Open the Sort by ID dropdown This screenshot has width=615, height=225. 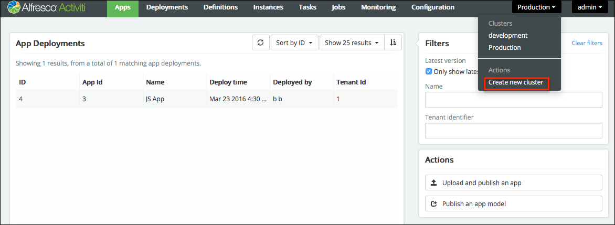pos(294,43)
